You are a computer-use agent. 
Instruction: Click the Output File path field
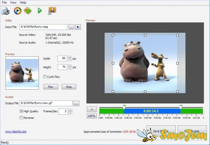coord(46,103)
